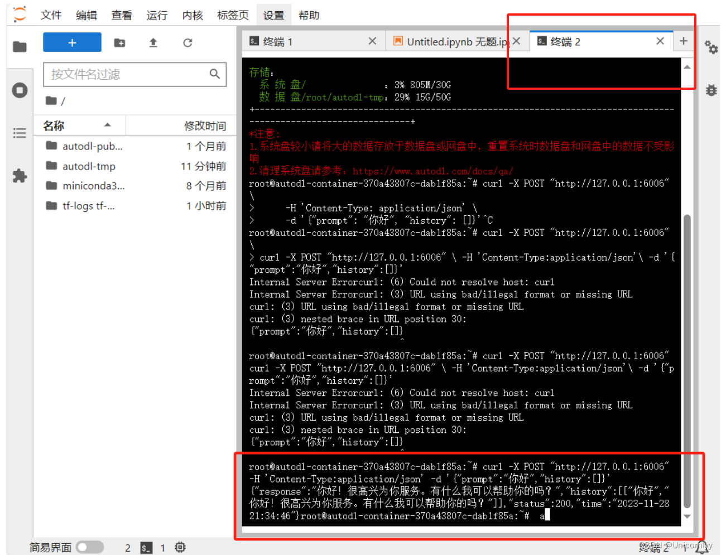Create a new folder in the file browser
721x555 pixels.
119,42
